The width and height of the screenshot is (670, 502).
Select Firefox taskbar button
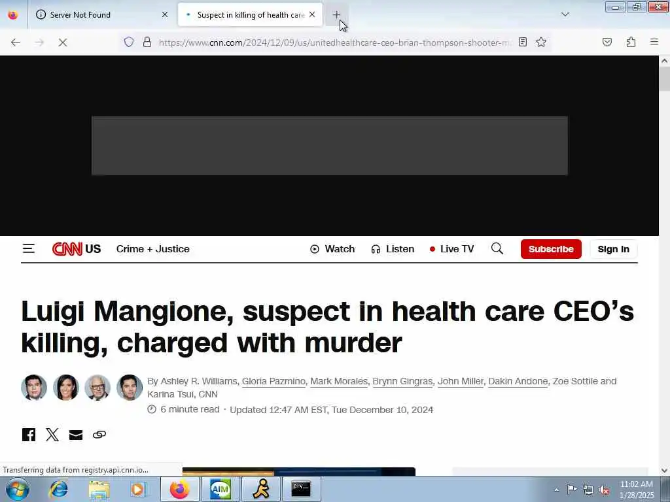tap(179, 489)
